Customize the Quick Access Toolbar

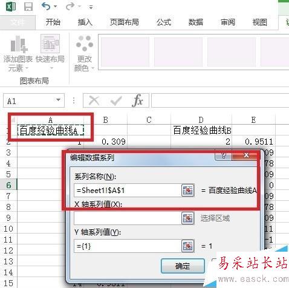[x=91, y=7]
